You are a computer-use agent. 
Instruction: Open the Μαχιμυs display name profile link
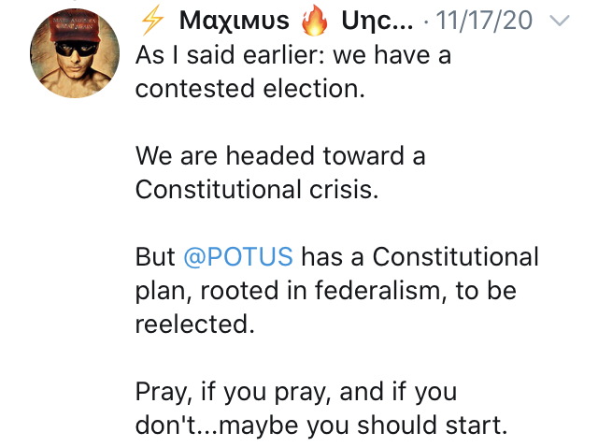point(235,21)
